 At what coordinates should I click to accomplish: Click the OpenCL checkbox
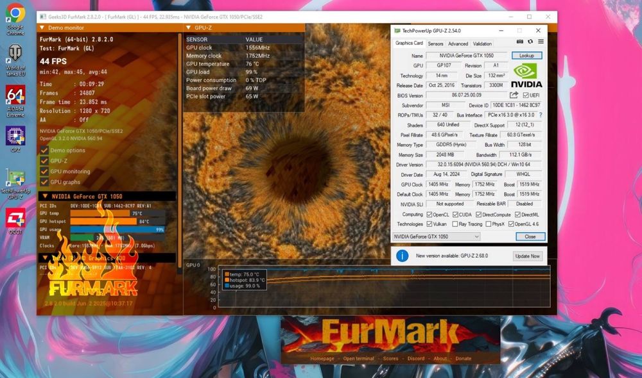pos(429,215)
